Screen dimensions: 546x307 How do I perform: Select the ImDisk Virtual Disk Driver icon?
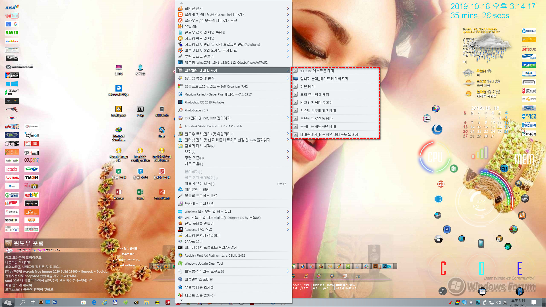(162, 154)
